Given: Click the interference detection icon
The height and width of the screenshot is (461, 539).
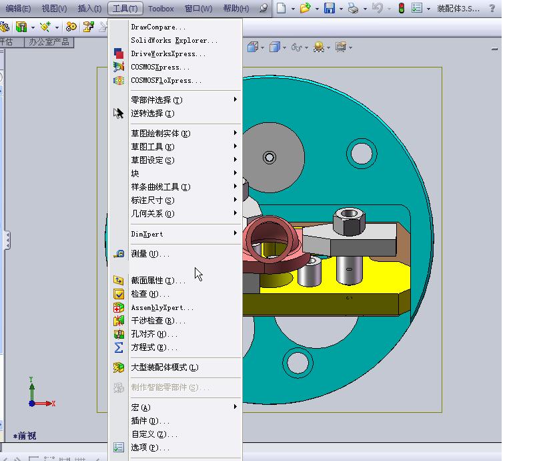Looking at the screenshot, I should (119, 321).
